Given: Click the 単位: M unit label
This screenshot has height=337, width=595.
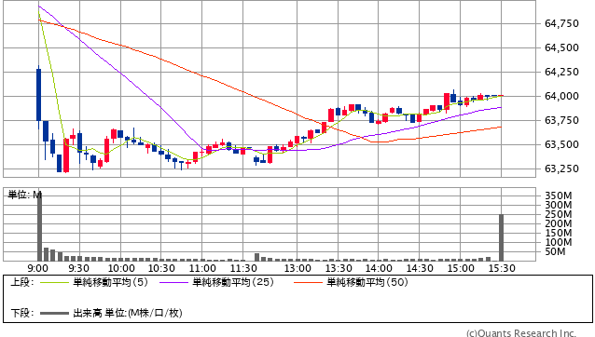Looking at the screenshot, I should click(x=25, y=195).
